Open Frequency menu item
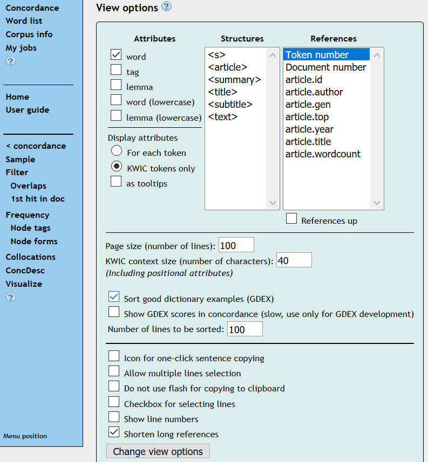This screenshot has height=462, width=428. (28, 215)
